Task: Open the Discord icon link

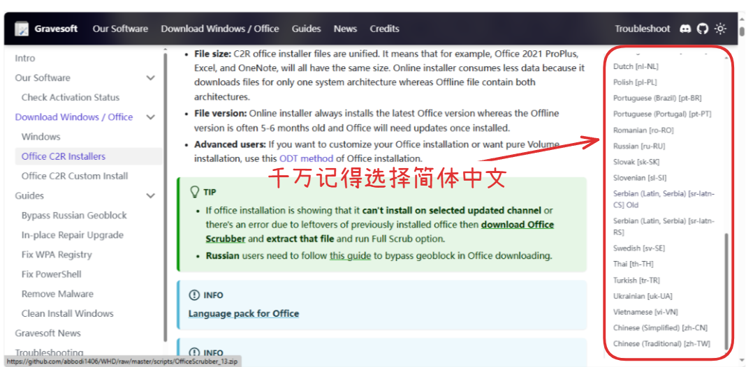Action: pos(685,29)
